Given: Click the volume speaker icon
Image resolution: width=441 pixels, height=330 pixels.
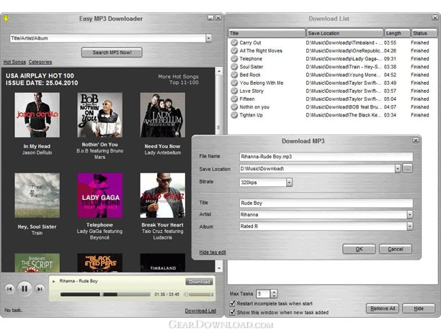Looking at the screenshot, I should pos(186,294).
